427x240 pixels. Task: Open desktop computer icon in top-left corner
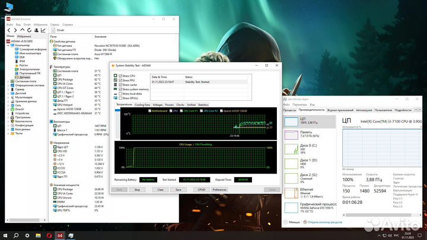pos(8,8)
